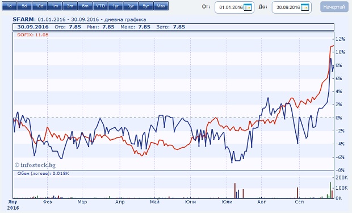Click the Обем (лотове): 0.018K label
Screen dimensions: 352x213
(x=43, y=173)
